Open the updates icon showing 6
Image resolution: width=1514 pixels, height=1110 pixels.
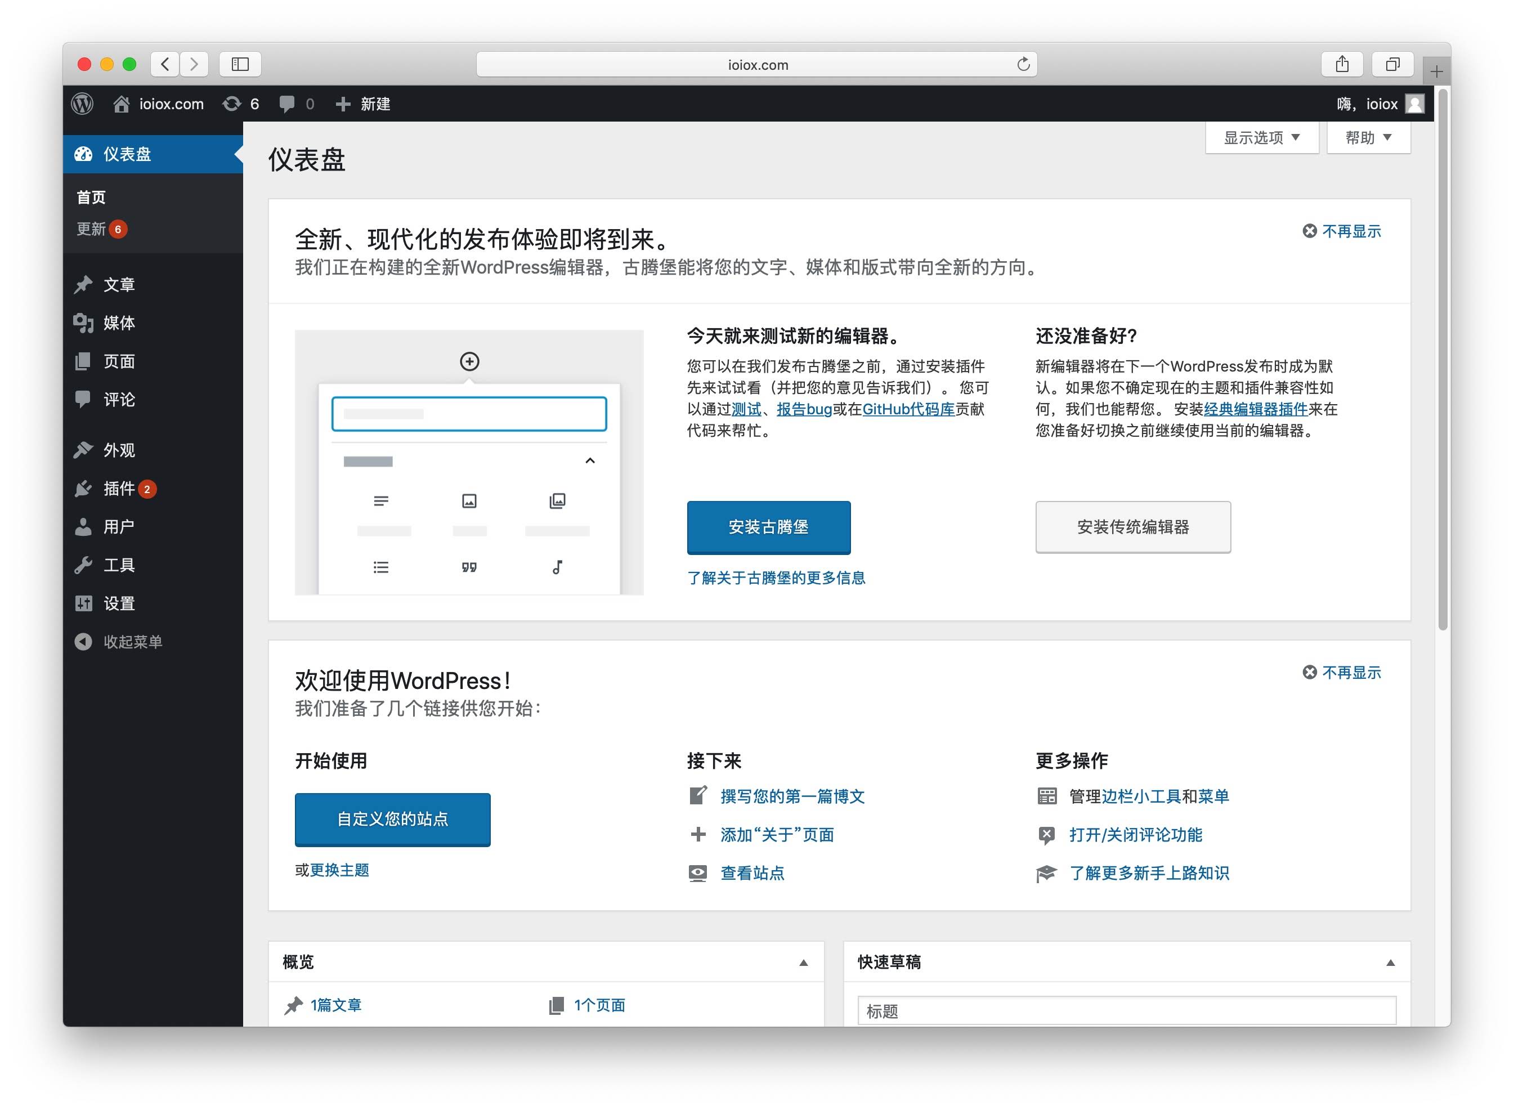click(232, 104)
